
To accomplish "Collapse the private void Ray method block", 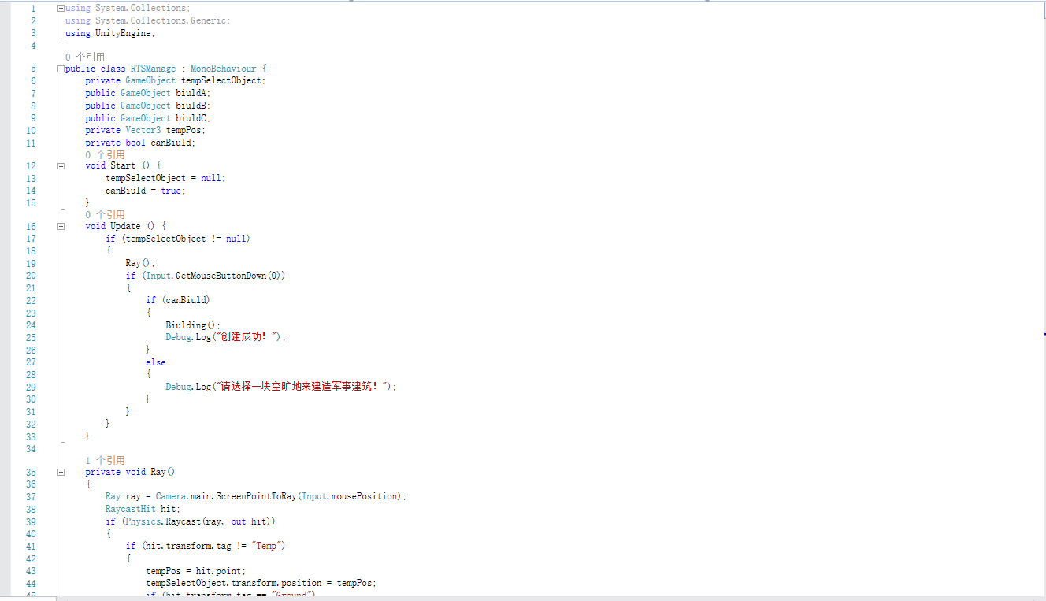I will (61, 472).
